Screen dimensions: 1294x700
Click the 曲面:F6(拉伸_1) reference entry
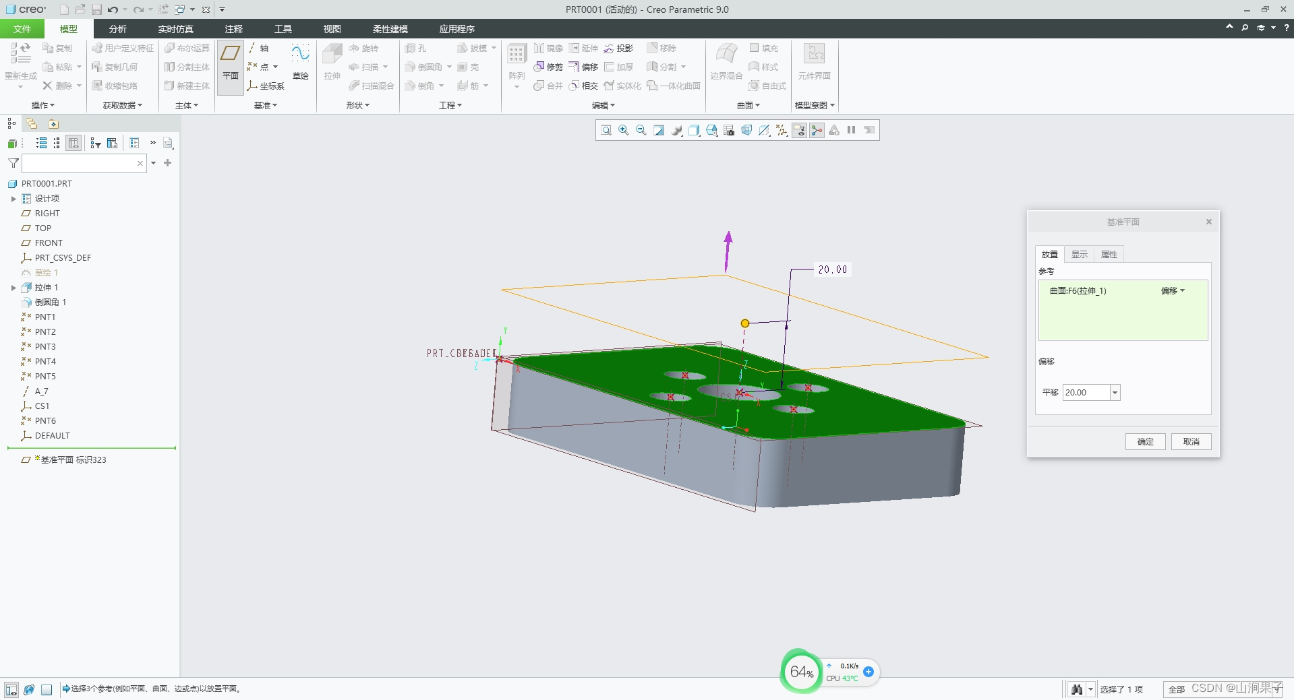click(x=1078, y=291)
